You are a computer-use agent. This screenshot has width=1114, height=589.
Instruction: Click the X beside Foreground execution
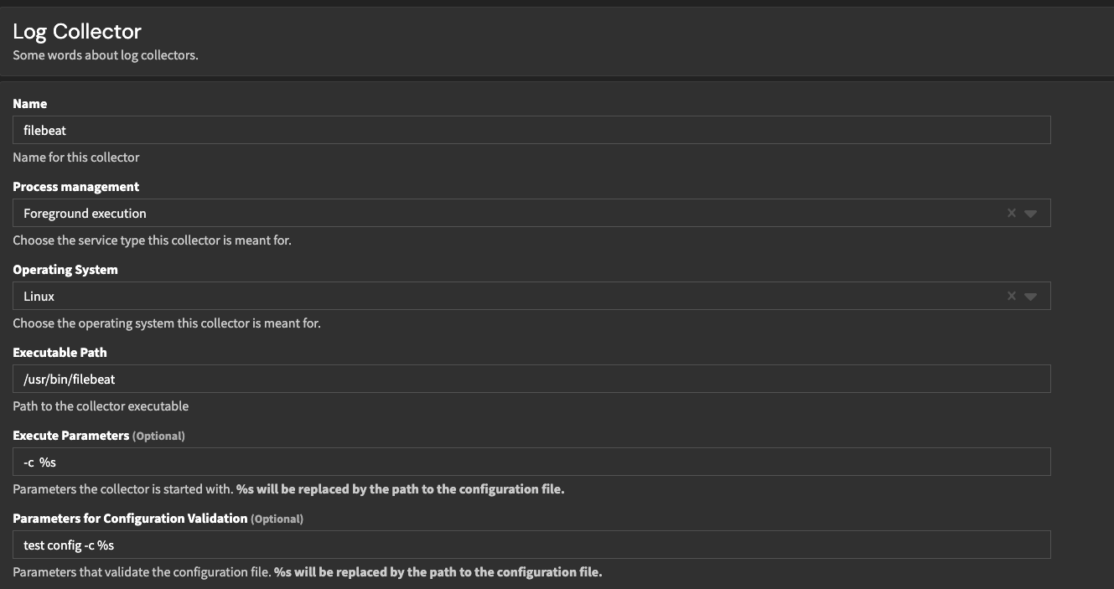(x=1011, y=212)
